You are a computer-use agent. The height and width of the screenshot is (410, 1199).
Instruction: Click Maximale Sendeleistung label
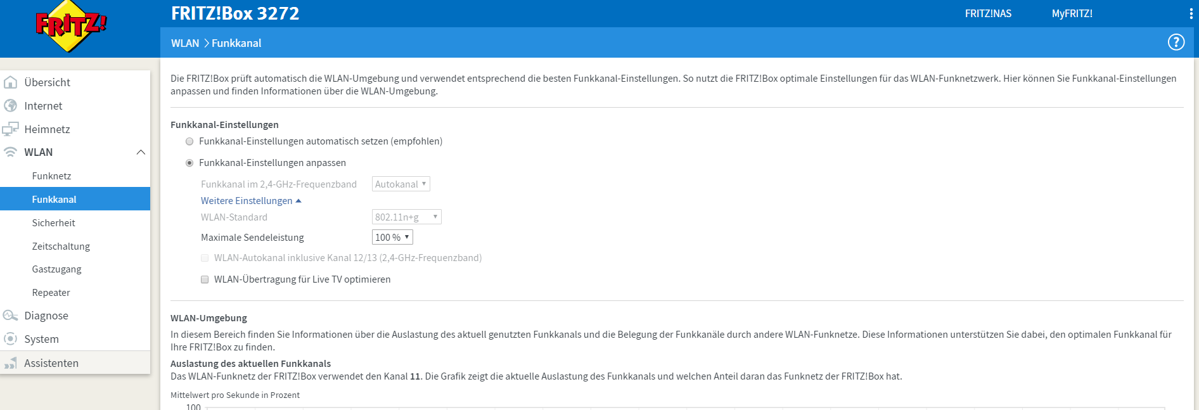pyautogui.click(x=252, y=238)
